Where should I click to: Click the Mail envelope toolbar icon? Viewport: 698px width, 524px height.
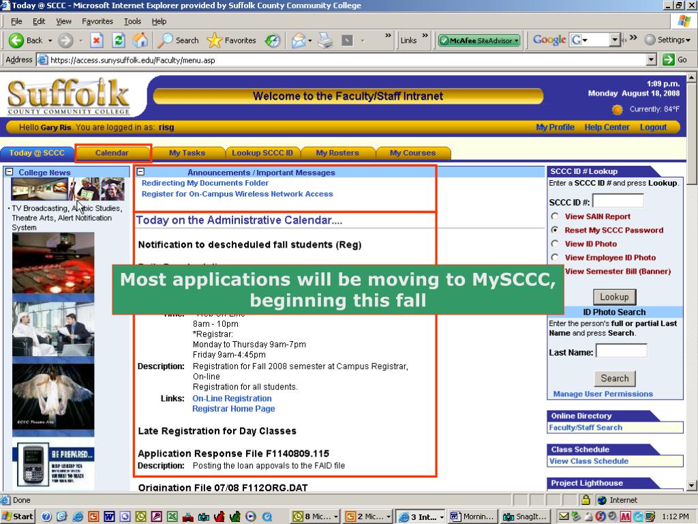click(298, 40)
